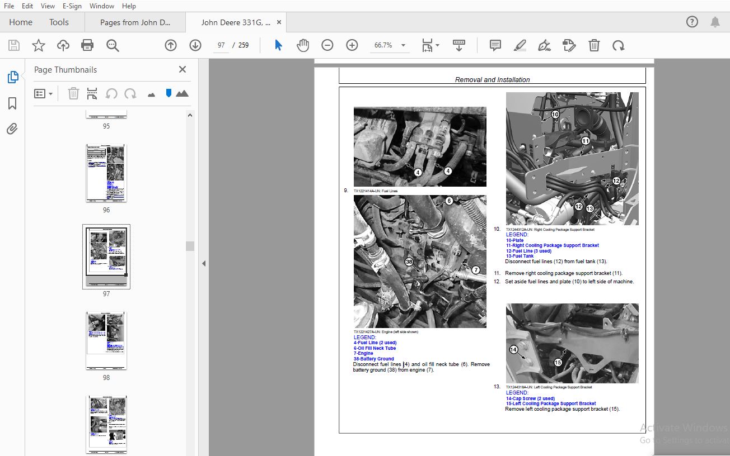
Task: Open Attachments paperclip panel
Action: 12,129
